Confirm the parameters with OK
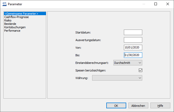The image size is (174, 112). [116, 105]
